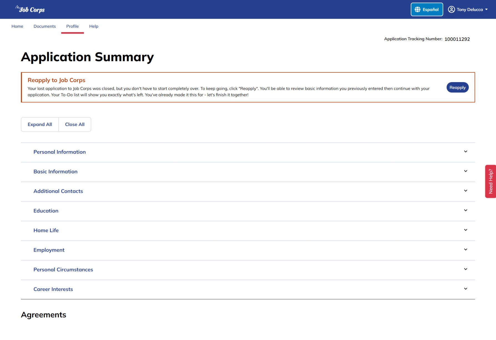
Task: Click the Personal Information chevron icon
Action: pyautogui.click(x=465, y=152)
